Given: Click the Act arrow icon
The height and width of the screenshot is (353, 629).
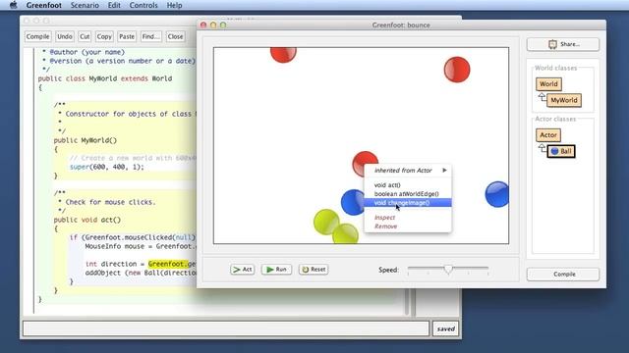Looking at the screenshot, I should pos(237,270).
